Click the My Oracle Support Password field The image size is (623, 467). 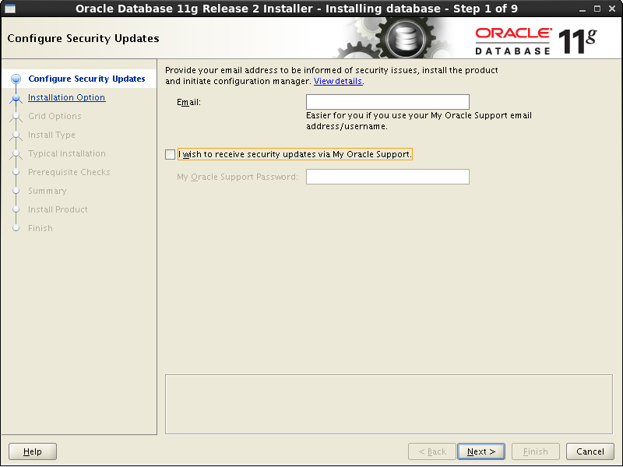click(387, 177)
